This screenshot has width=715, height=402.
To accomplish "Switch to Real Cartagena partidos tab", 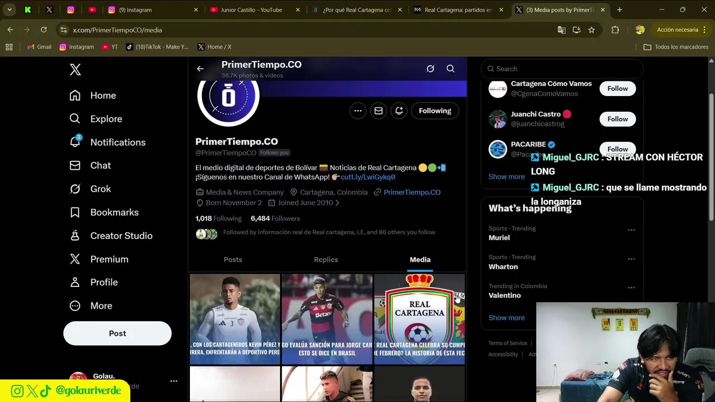I will click(x=458, y=9).
